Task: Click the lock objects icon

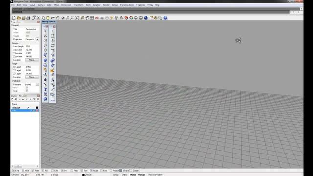Action: pos(121,18)
